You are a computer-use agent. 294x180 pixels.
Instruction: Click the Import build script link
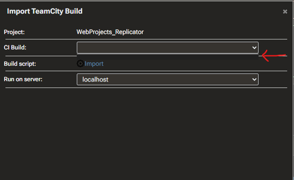point(94,64)
